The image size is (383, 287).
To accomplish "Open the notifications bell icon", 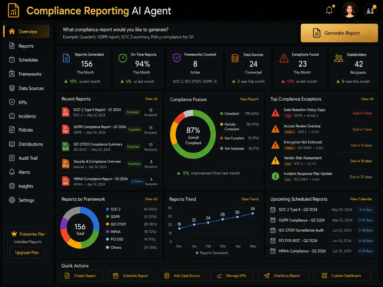I will (329, 10).
